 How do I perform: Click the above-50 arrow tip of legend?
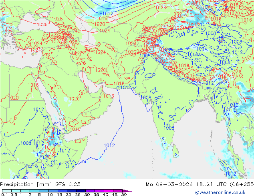point(127,191)
